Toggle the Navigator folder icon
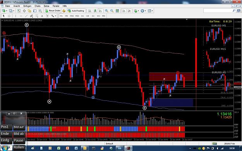The height and width of the screenshot is (151, 242). [29, 11]
